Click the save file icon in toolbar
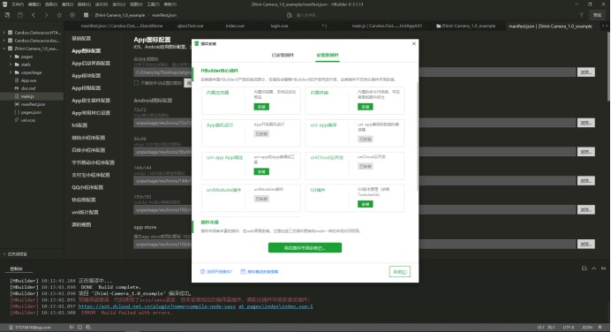This screenshot has height=332, width=611. 20,15
